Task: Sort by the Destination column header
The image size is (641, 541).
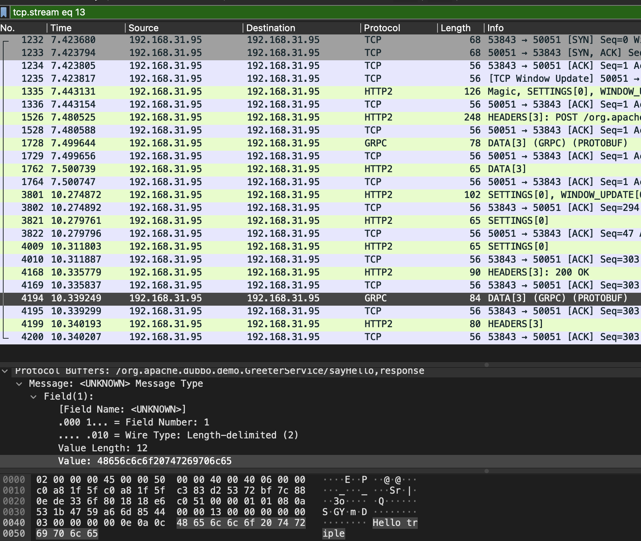Action: 301,28
